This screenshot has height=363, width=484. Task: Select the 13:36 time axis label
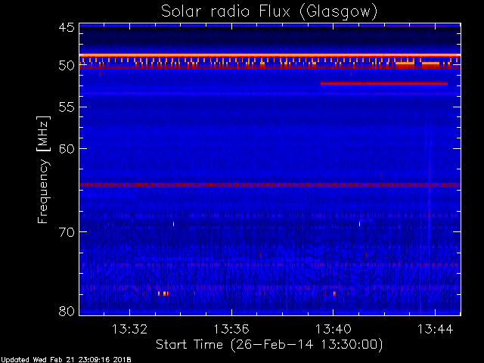coord(231,329)
